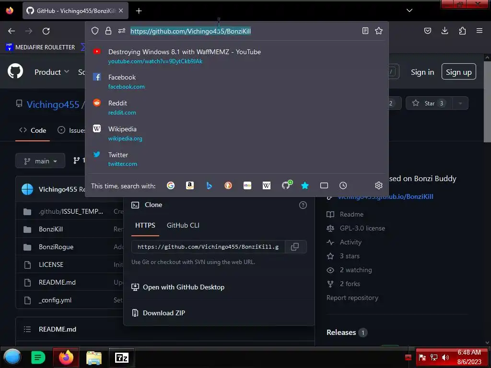Click the volume speaker tray icon
This screenshot has height=368, width=491.
(445, 357)
